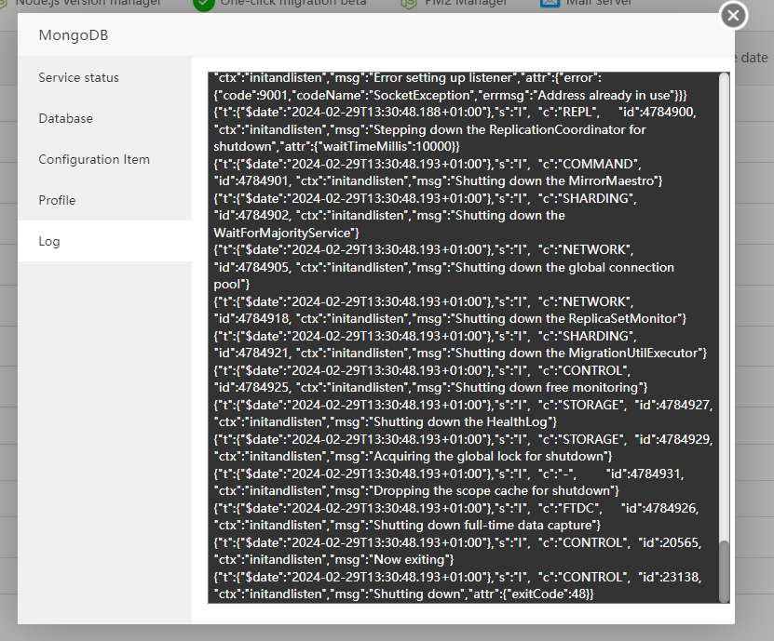Click the "Shutting down the HealthLog" message
Screen dimensions: 774x641
coord(460,422)
